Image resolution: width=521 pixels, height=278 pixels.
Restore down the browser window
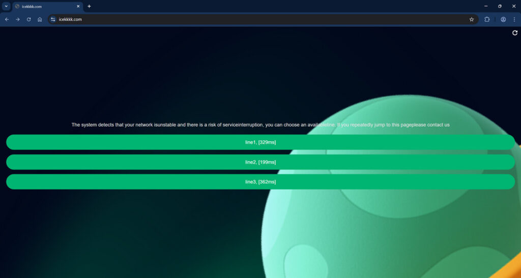(x=500, y=6)
